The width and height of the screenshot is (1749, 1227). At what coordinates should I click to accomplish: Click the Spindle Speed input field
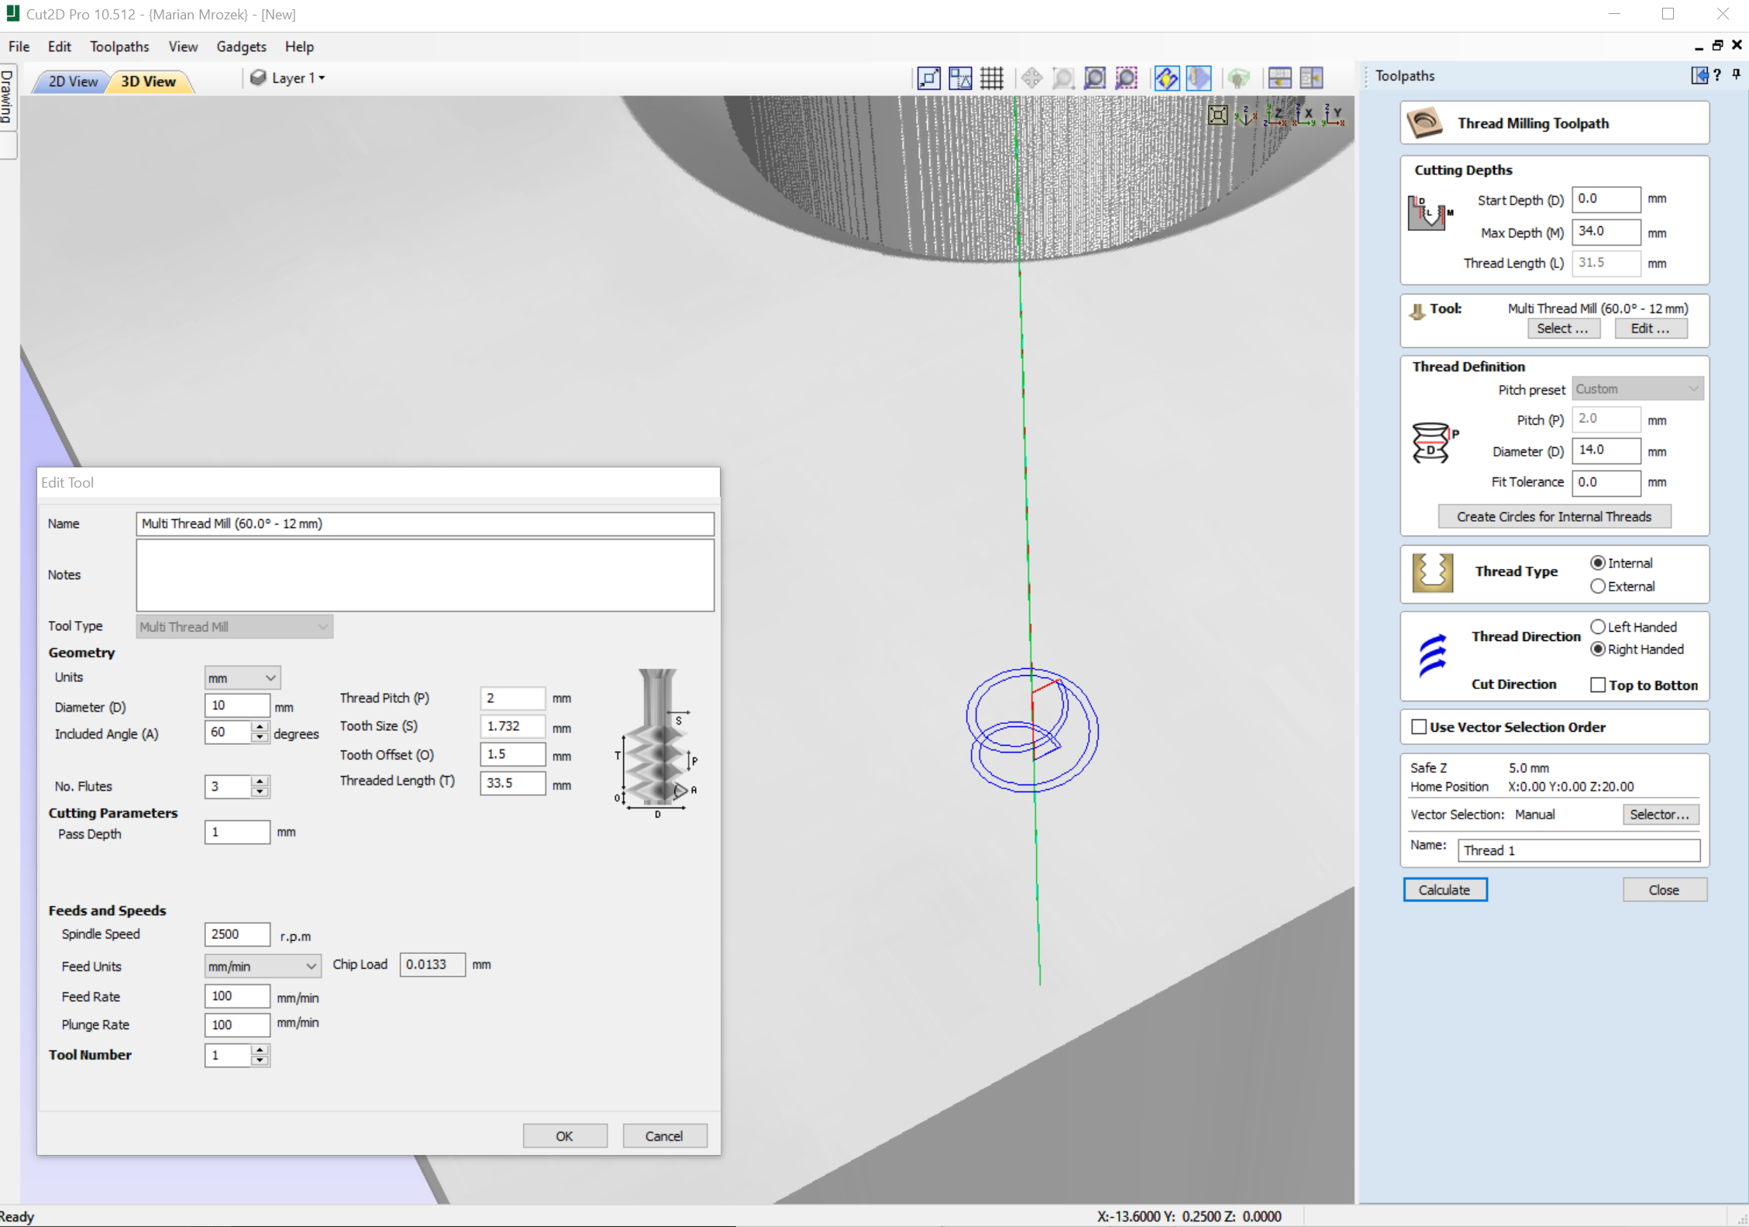[236, 935]
